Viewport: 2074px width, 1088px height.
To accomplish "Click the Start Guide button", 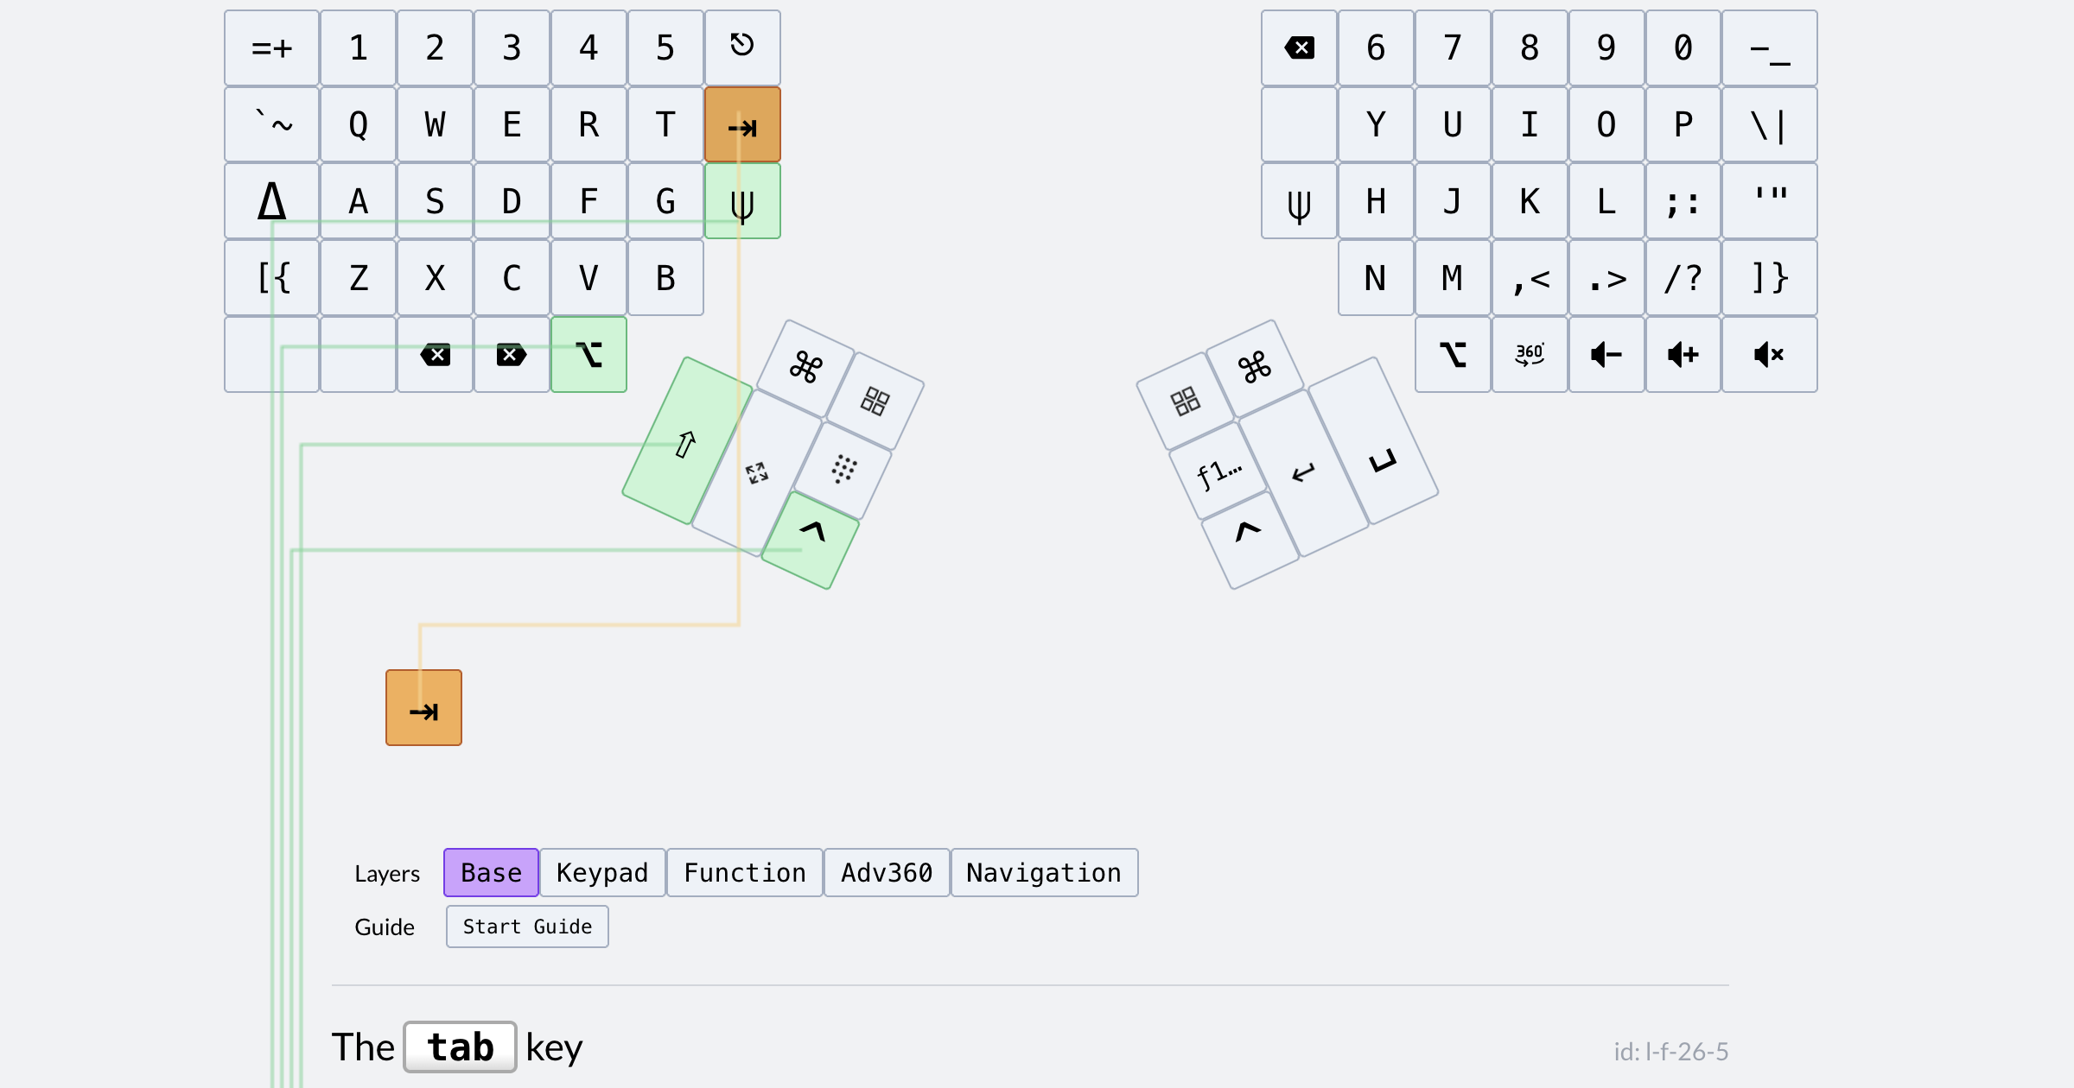I will [x=527, y=927].
